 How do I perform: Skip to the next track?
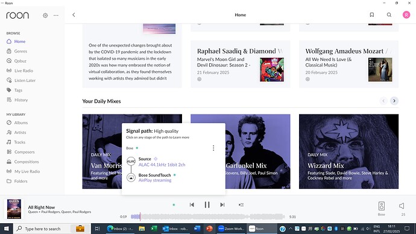[222, 204]
